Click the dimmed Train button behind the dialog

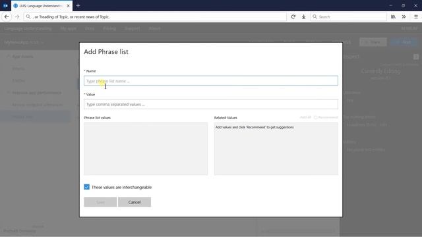pos(373,42)
